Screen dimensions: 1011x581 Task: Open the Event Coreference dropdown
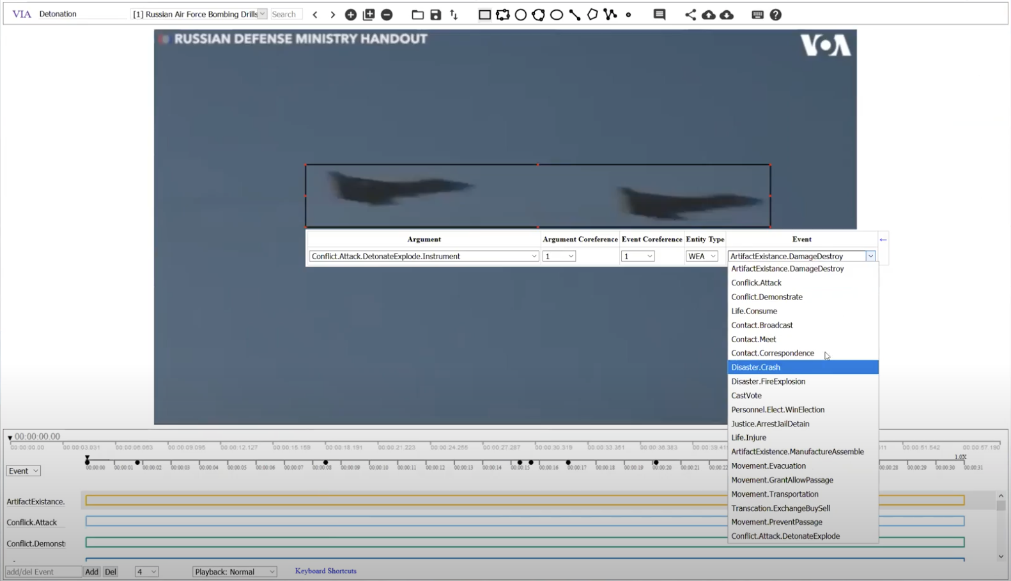pyautogui.click(x=638, y=256)
